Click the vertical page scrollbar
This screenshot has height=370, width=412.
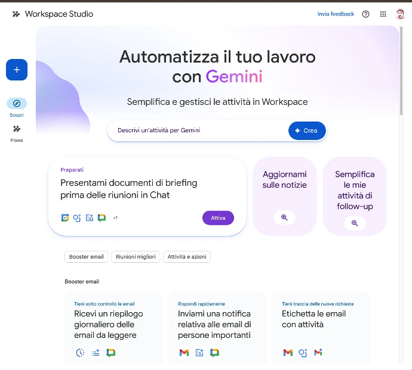401,71
